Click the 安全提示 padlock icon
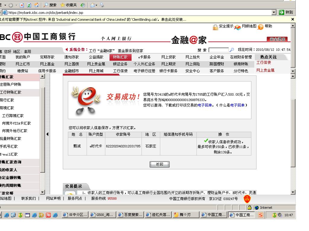The image size is (309, 231). click(215, 27)
